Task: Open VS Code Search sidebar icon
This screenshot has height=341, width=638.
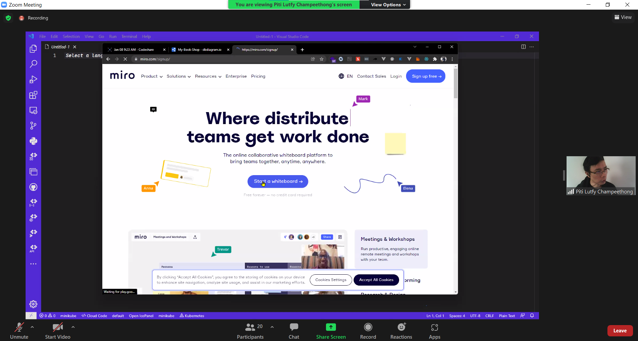Action: click(33, 64)
